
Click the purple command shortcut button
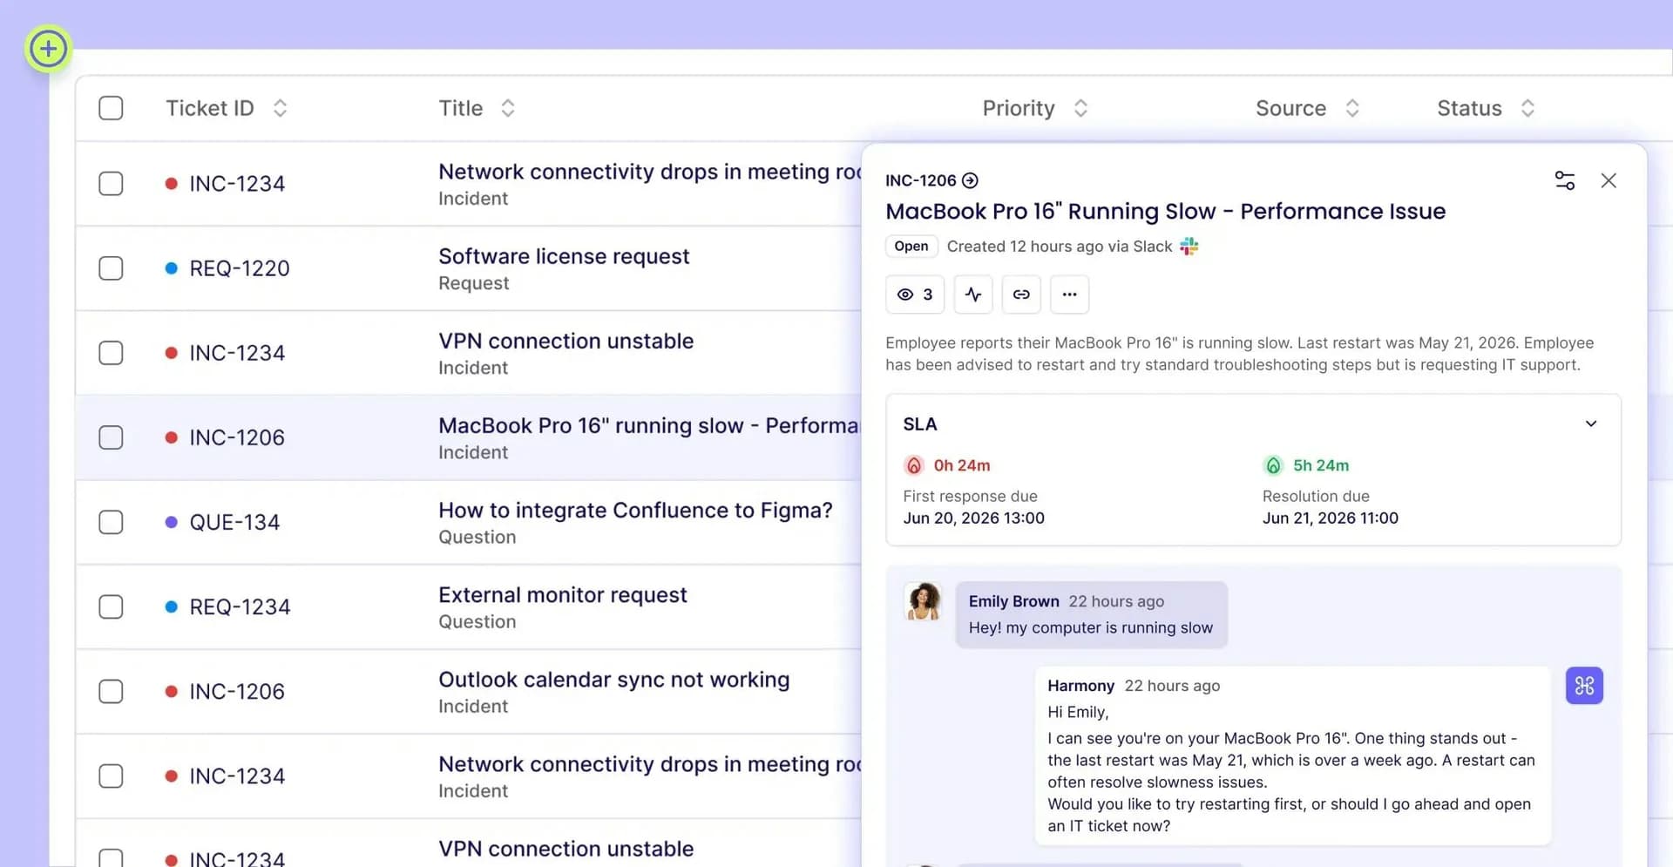(x=1584, y=686)
